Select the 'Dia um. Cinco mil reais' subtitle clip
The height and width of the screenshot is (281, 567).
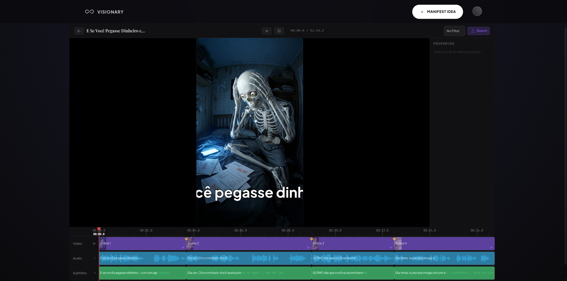[x=248, y=273]
